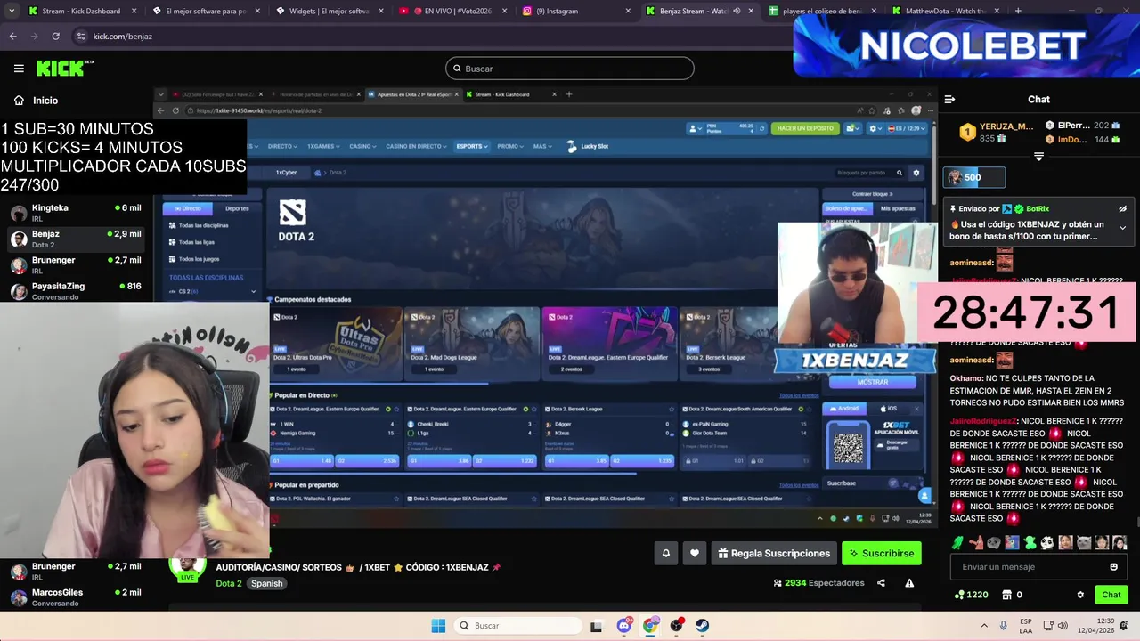Insert the green parrot quick emote
Viewport: 1140px width, 641px height.
[x=957, y=542]
